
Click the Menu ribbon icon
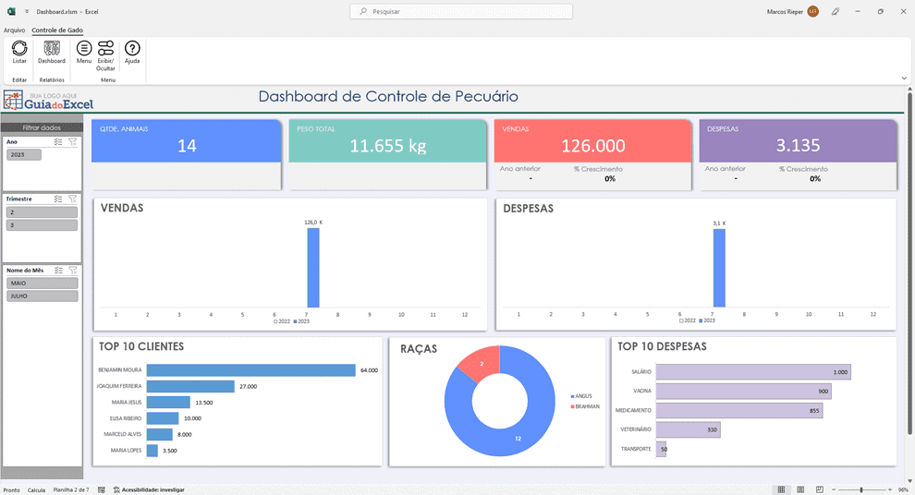(x=84, y=48)
